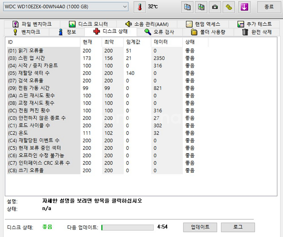Click the 다음 업데이트 progress bar
Image resolution: width=283 pixels, height=237 pixels.
[127, 228]
